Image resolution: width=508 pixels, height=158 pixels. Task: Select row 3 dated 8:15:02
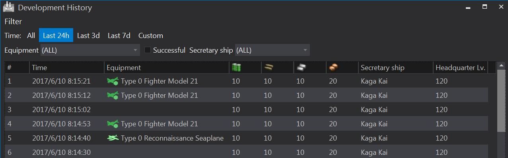tap(247, 110)
